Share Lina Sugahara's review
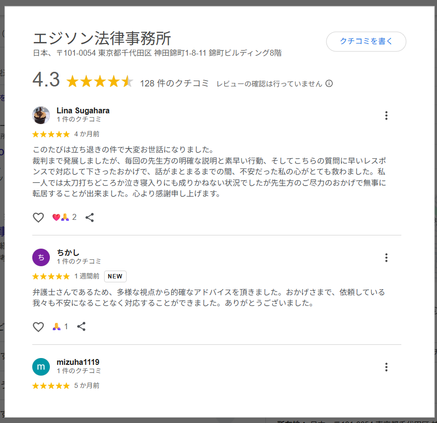The height and width of the screenshot is (423, 437). click(x=89, y=217)
